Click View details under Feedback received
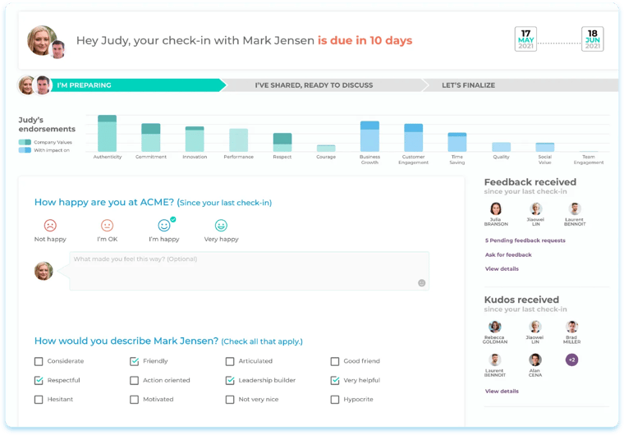Screen dimensions: 624x435 point(502,269)
